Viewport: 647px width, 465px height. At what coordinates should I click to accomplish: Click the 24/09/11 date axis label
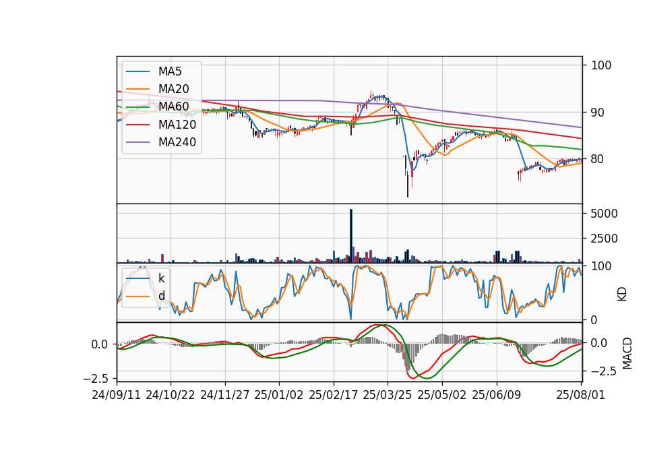pos(117,395)
